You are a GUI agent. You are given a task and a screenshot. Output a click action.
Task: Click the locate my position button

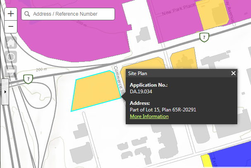(x=11, y=57)
